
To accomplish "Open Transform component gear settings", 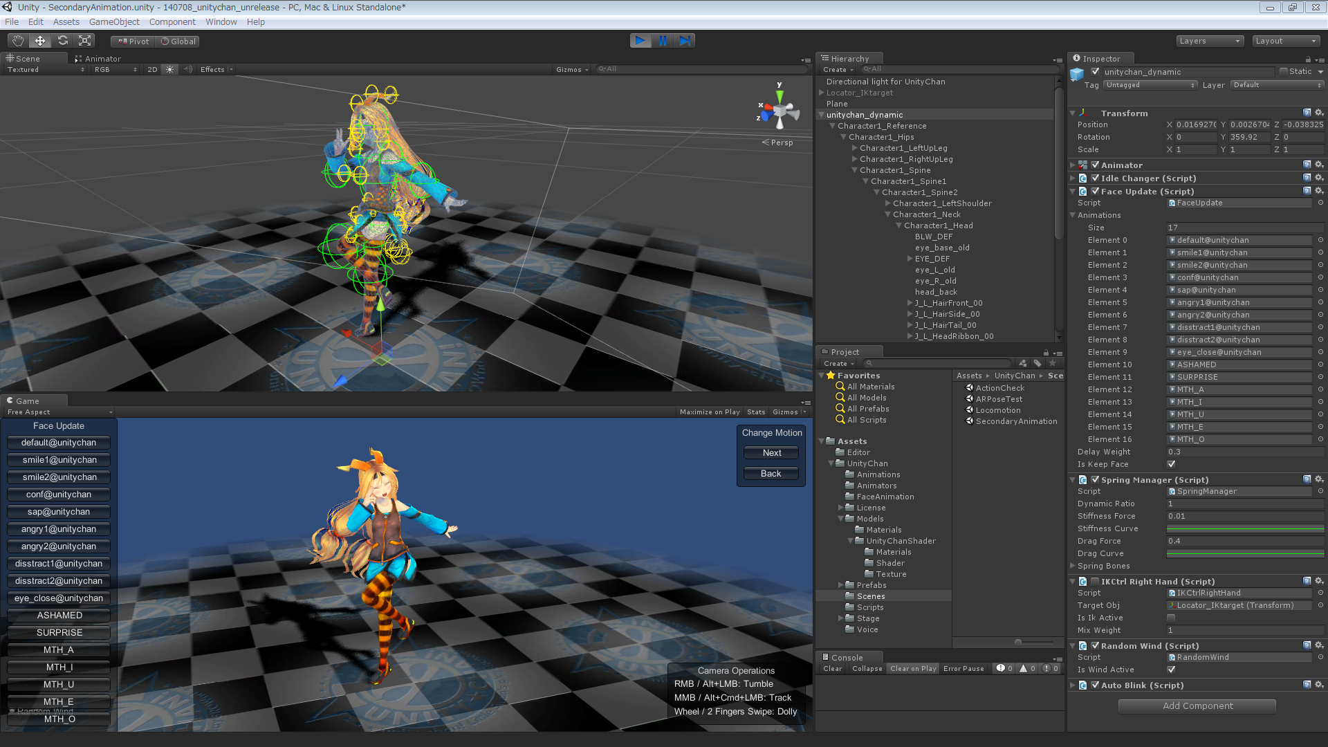I will click(1319, 113).
